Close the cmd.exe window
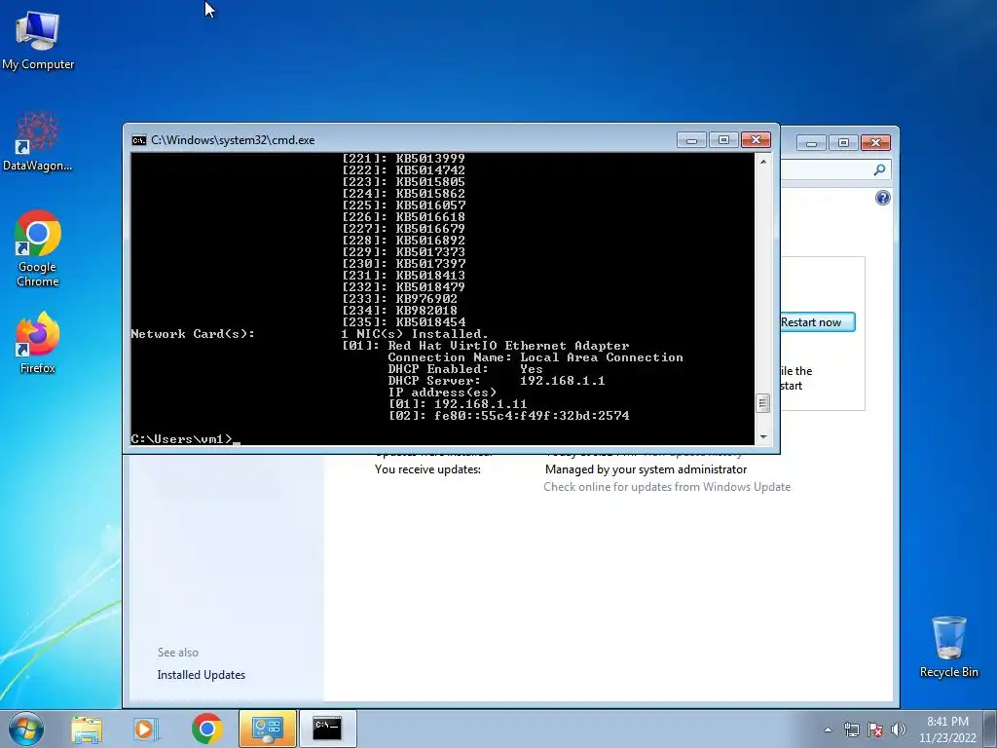 (x=756, y=140)
